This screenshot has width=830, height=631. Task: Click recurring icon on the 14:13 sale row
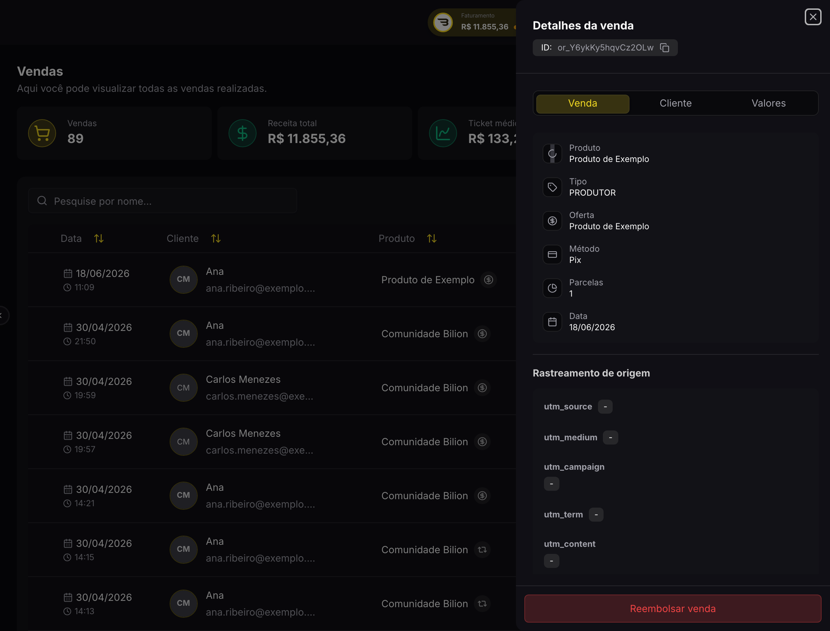[482, 604]
